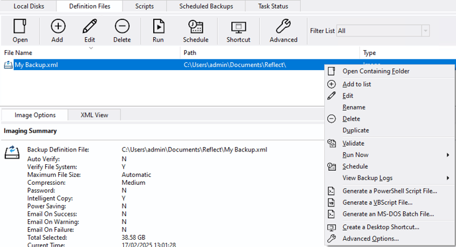Image resolution: width=456 pixels, height=247 pixels.
Task: Click the Shortcut toolbar icon
Action: pos(239,28)
